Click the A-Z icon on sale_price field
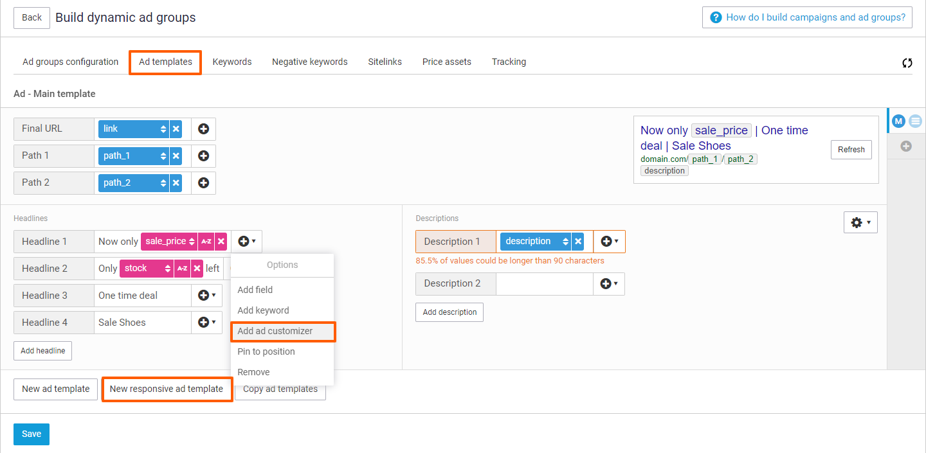The height and width of the screenshot is (453, 926). pyautogui.click(x=206, y=242)
